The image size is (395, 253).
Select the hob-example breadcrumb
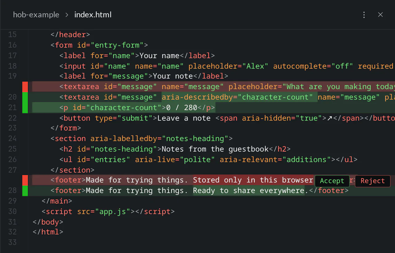(x=36, y=15)
